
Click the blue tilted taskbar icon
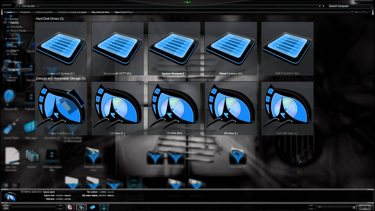coord(93,207)
